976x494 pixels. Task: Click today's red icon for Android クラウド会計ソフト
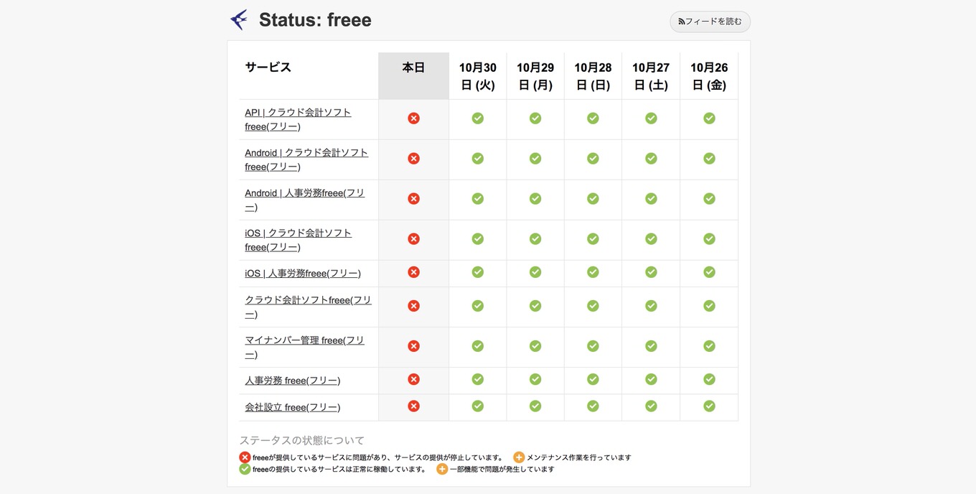click(x=413, y=158)
